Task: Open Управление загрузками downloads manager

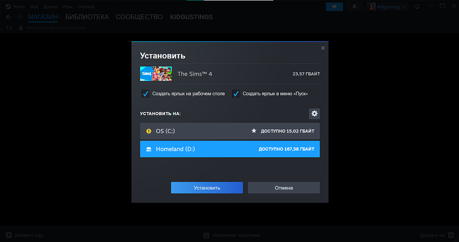Action: coord(231,235)
